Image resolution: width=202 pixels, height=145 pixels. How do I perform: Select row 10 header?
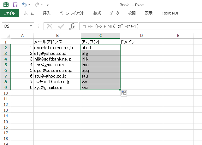pos(5,93)
